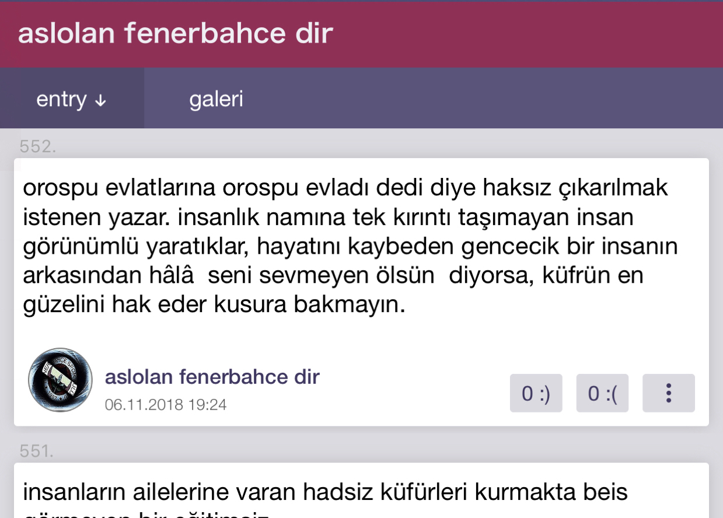Tap the gray gap between entries 552 and 551
Viewport: 723px width, 518px height.
pos(362,444)
